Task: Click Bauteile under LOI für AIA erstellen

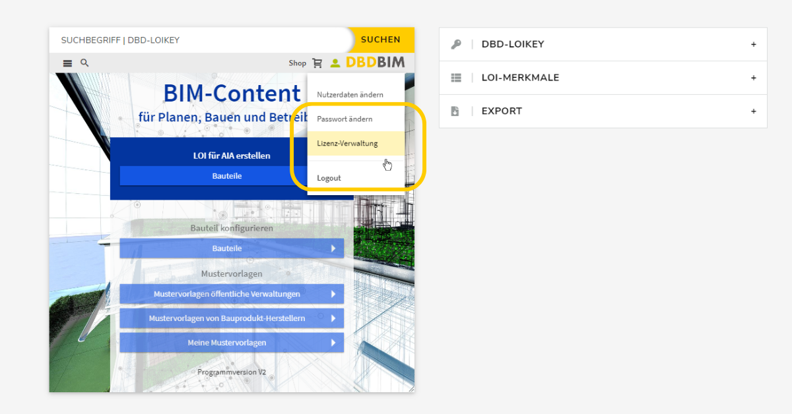Action: 214,176
